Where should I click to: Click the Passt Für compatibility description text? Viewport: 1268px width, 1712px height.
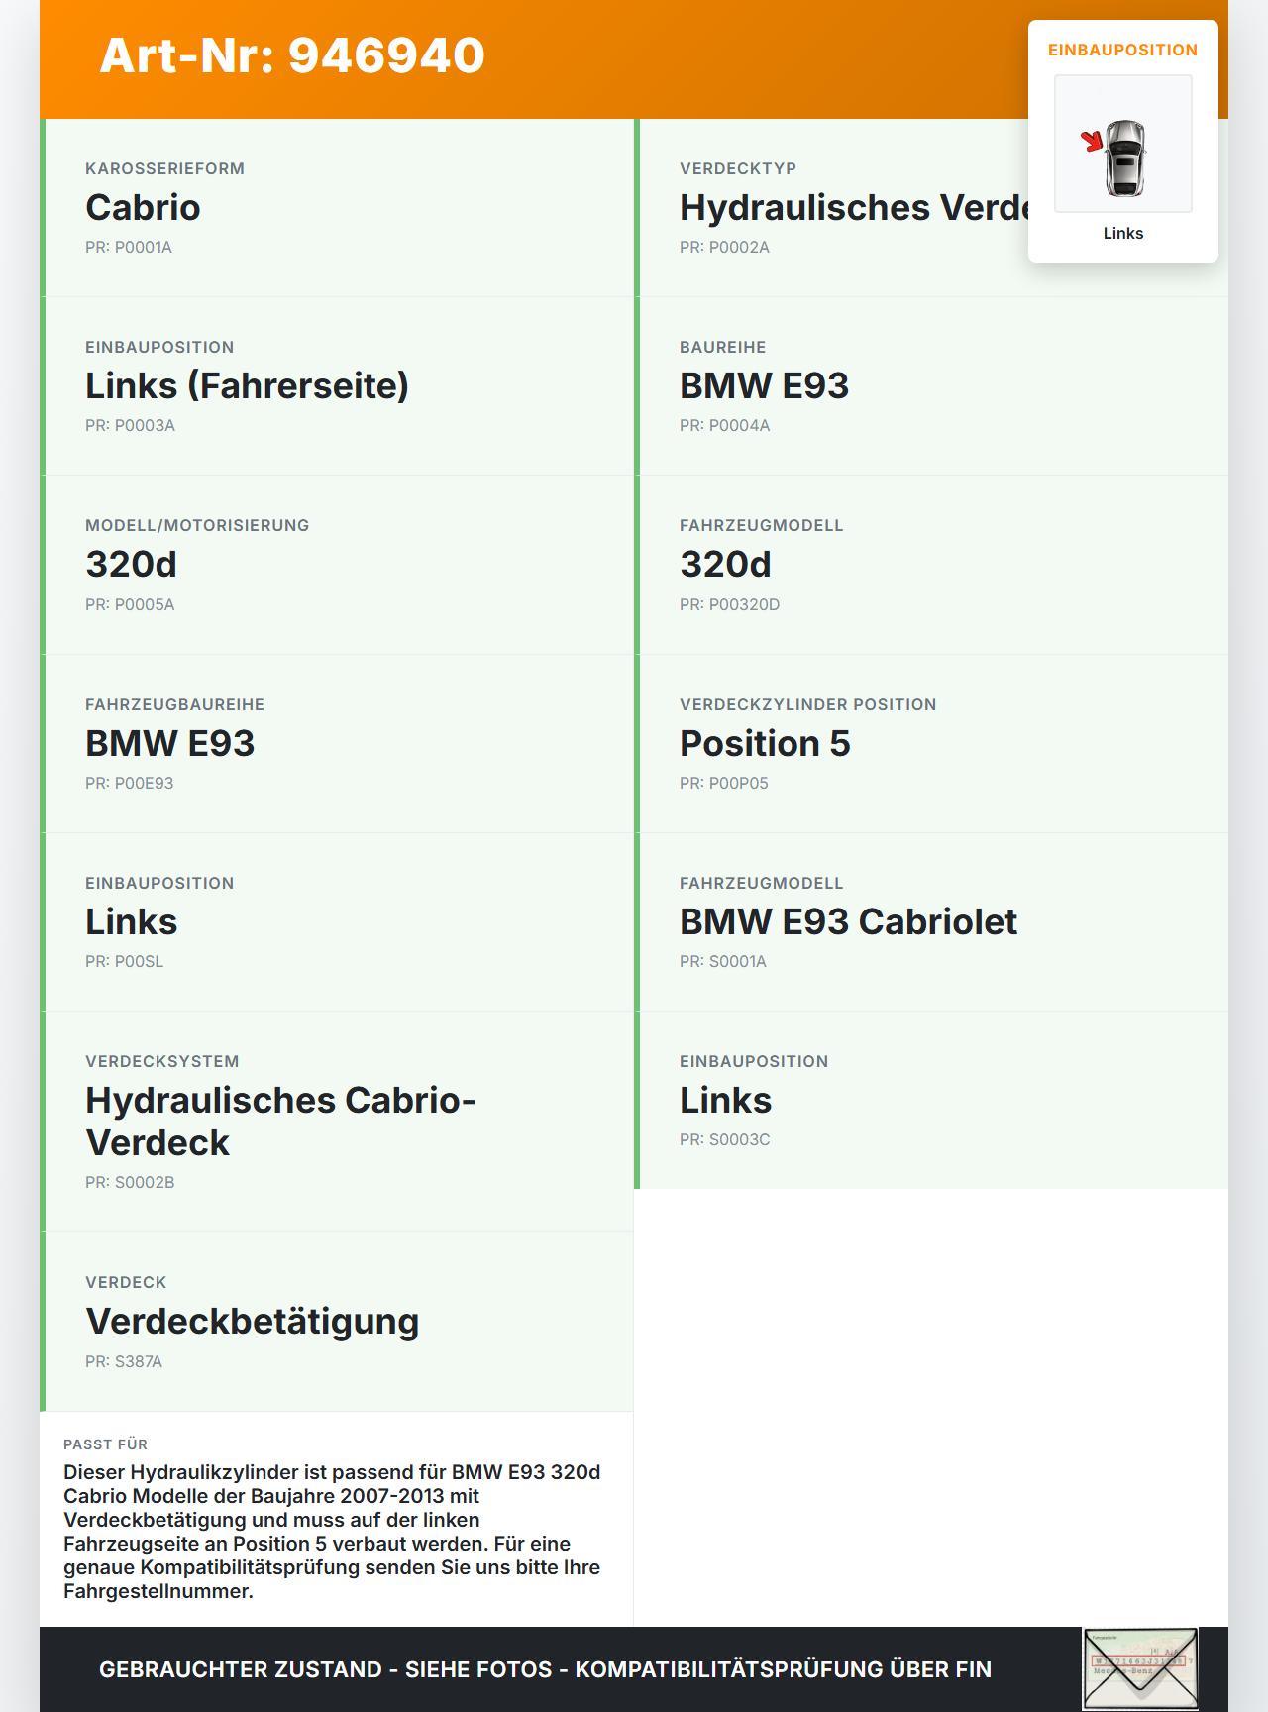[x=333, y=1532]
